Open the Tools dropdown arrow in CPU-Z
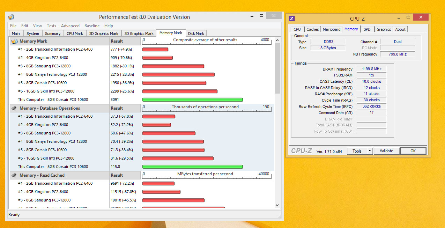This screenshot has width=445, height=228. click(x=370, y=151)
